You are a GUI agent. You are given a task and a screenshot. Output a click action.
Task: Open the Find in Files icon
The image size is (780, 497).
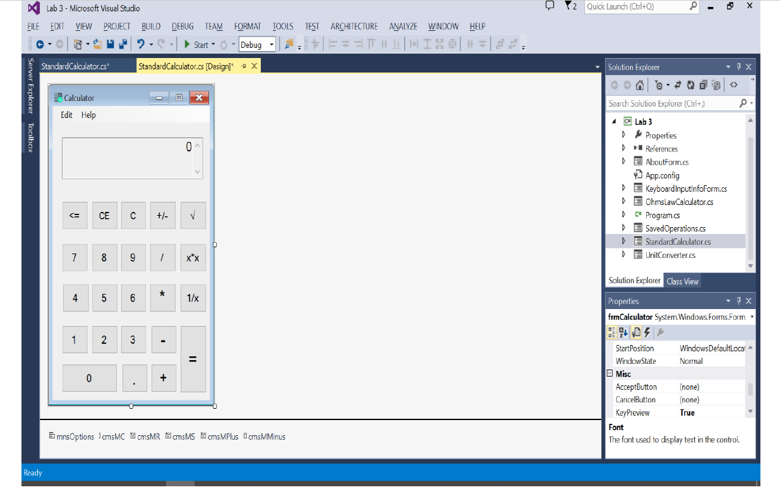(290, 44)
